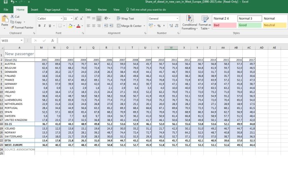Expand fill color options arrow

pyautogui.click(x=74, y=26)
